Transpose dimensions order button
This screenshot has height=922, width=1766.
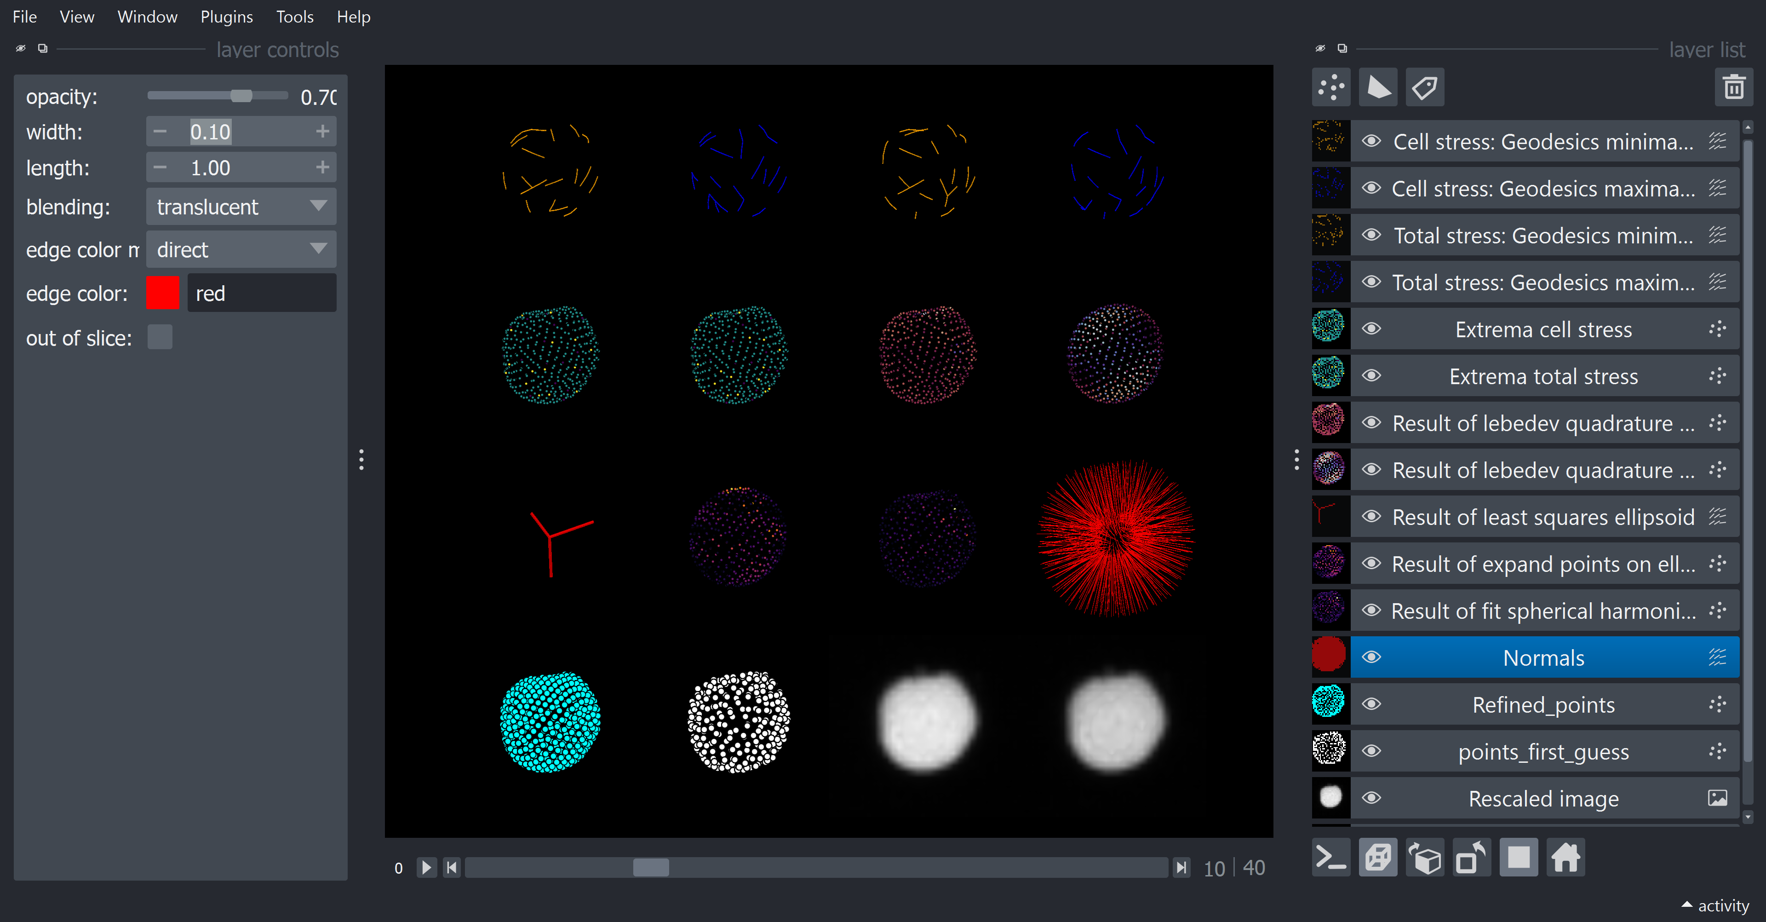pos(1471,858)
